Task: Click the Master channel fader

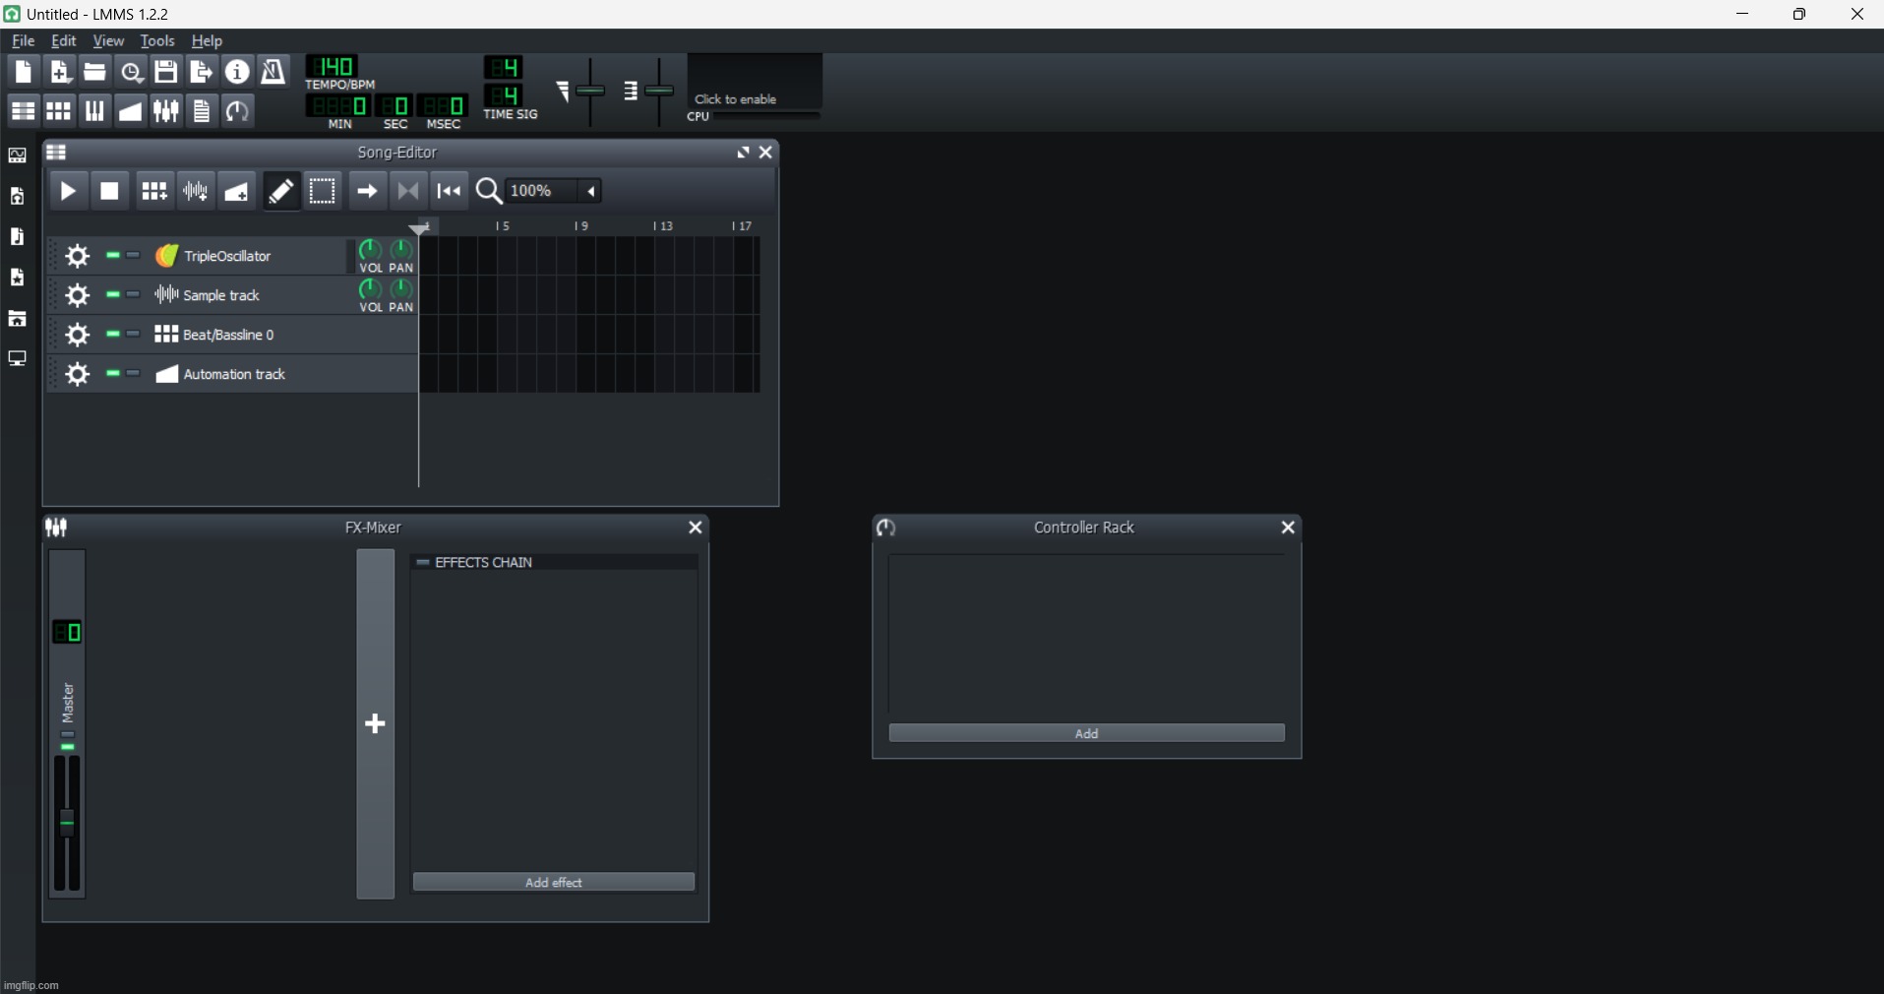Action: [67, 823]
